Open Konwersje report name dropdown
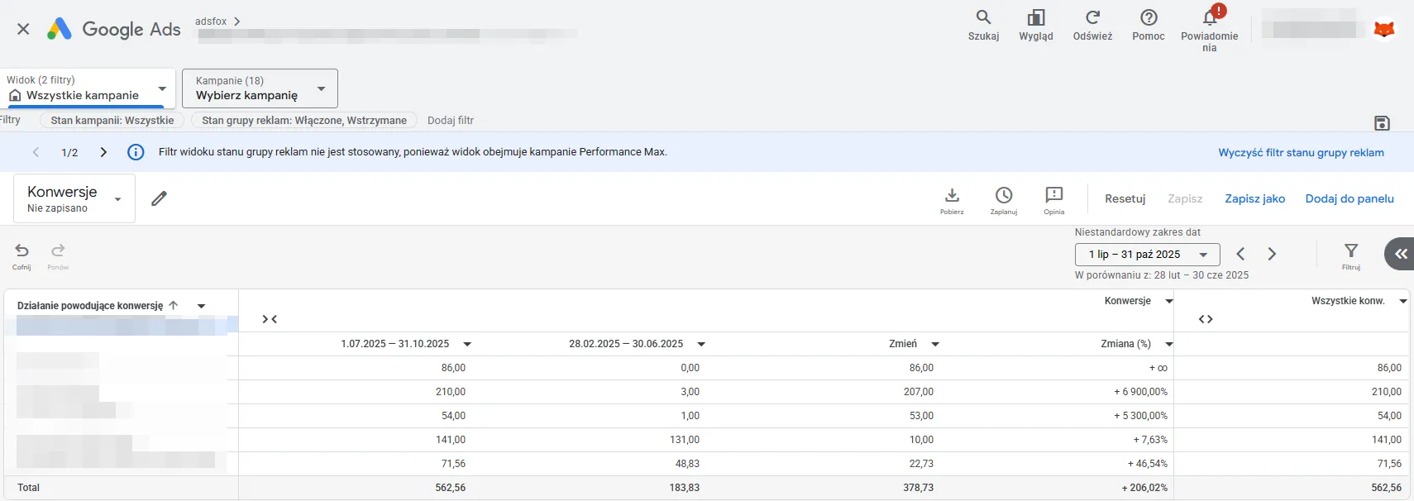This screenshot has height=501, width=1414. (74, 198)
